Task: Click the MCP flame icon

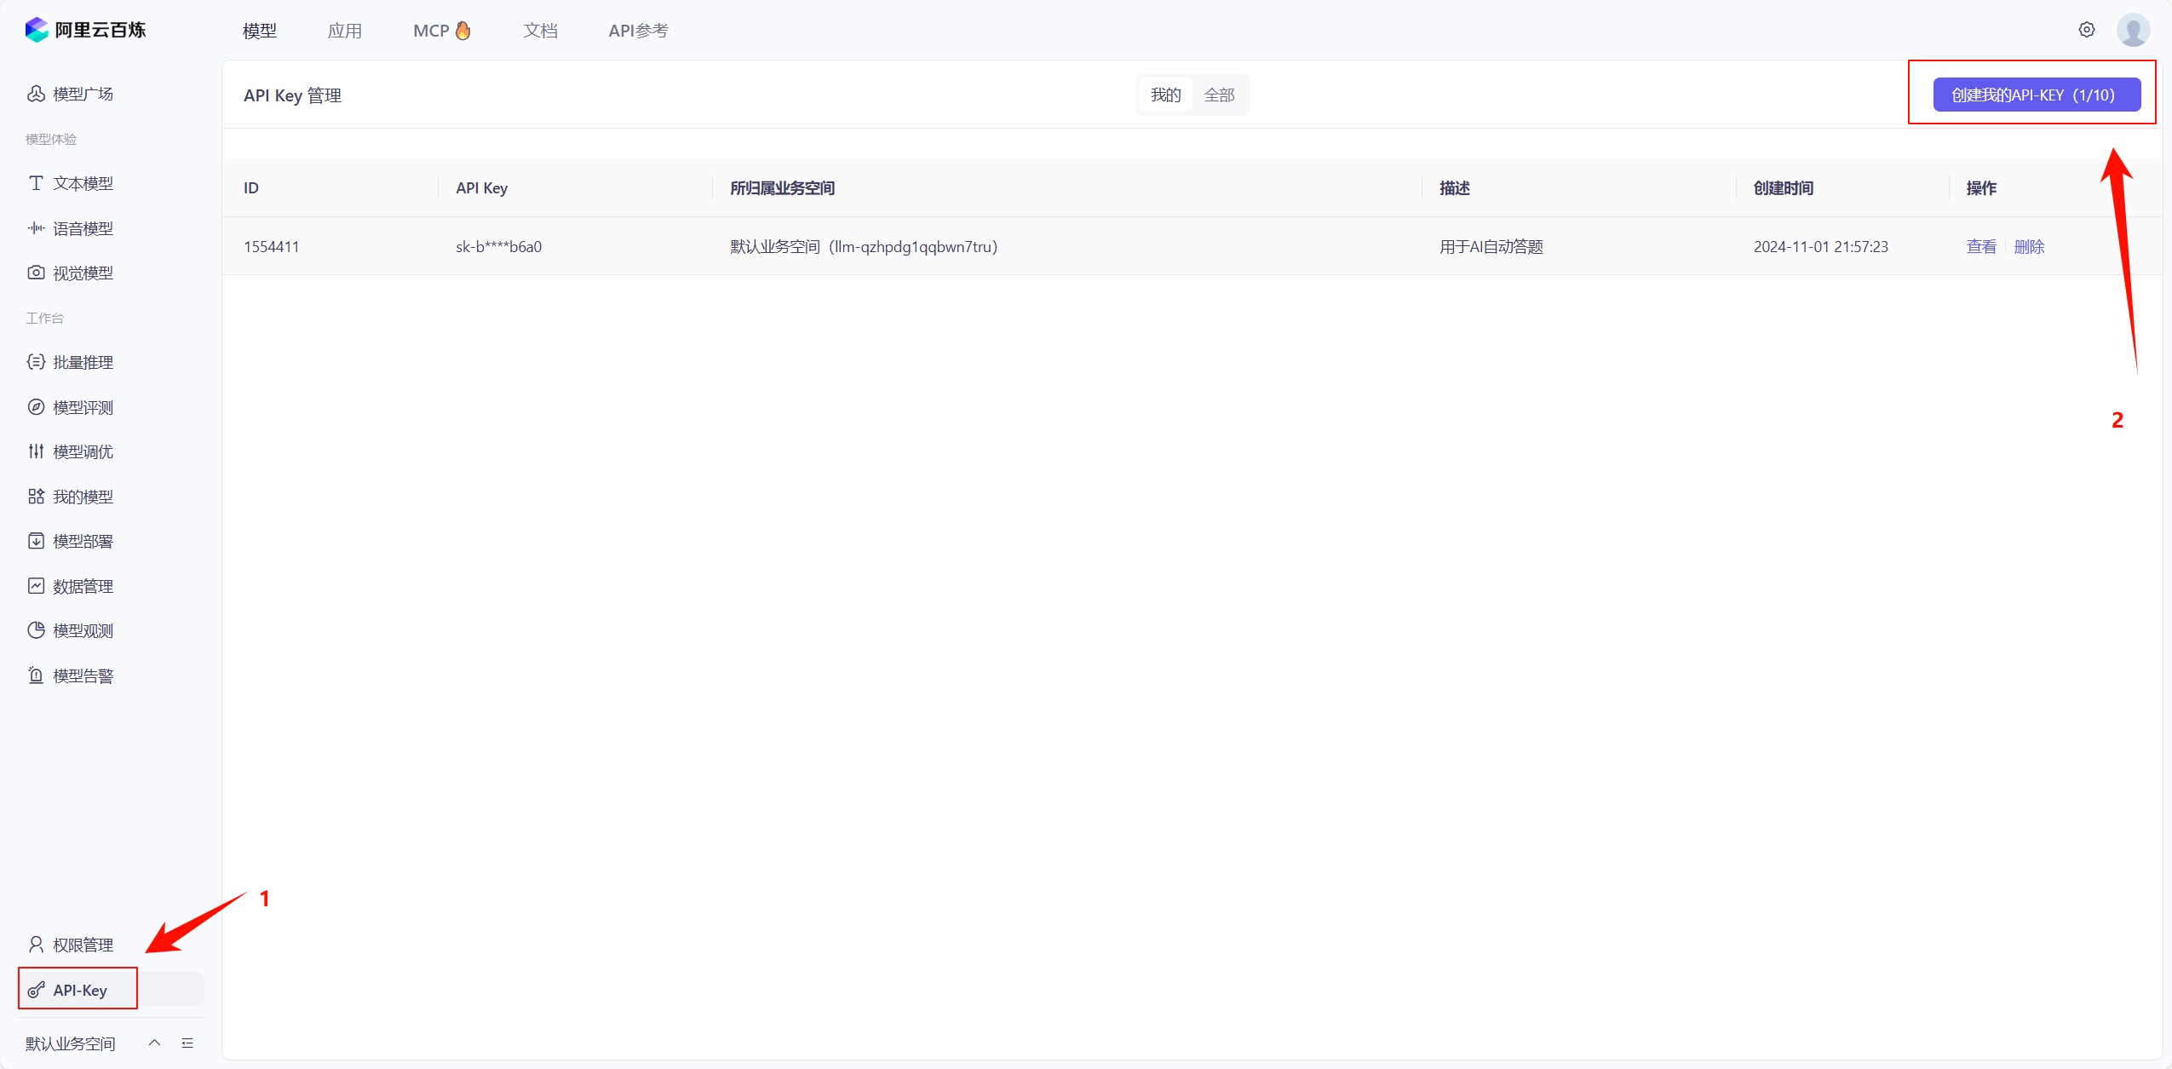Action: [463, 31]
